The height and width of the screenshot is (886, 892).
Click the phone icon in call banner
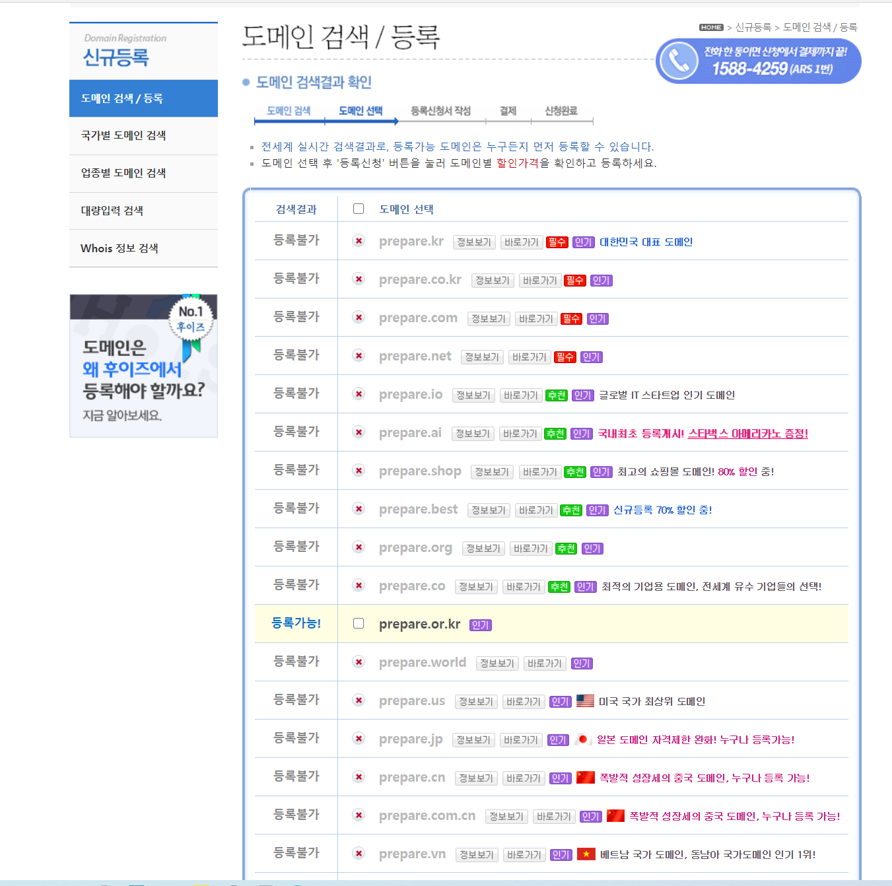coord(678,61)
